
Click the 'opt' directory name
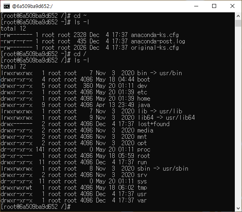click(x=142, y=143)
